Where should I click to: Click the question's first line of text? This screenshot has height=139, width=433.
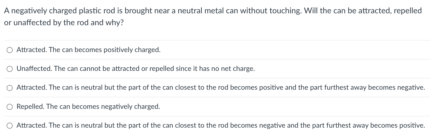click(213, 11)
